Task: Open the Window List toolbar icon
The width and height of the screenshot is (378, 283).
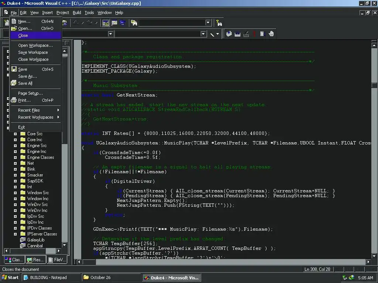Action: point(123,23)
